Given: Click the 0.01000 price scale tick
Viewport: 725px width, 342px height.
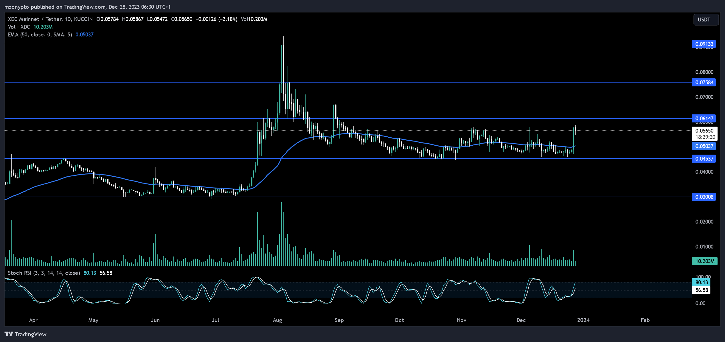Looking at the screenshot, I should pyautogui.click(x=704, y=247).
